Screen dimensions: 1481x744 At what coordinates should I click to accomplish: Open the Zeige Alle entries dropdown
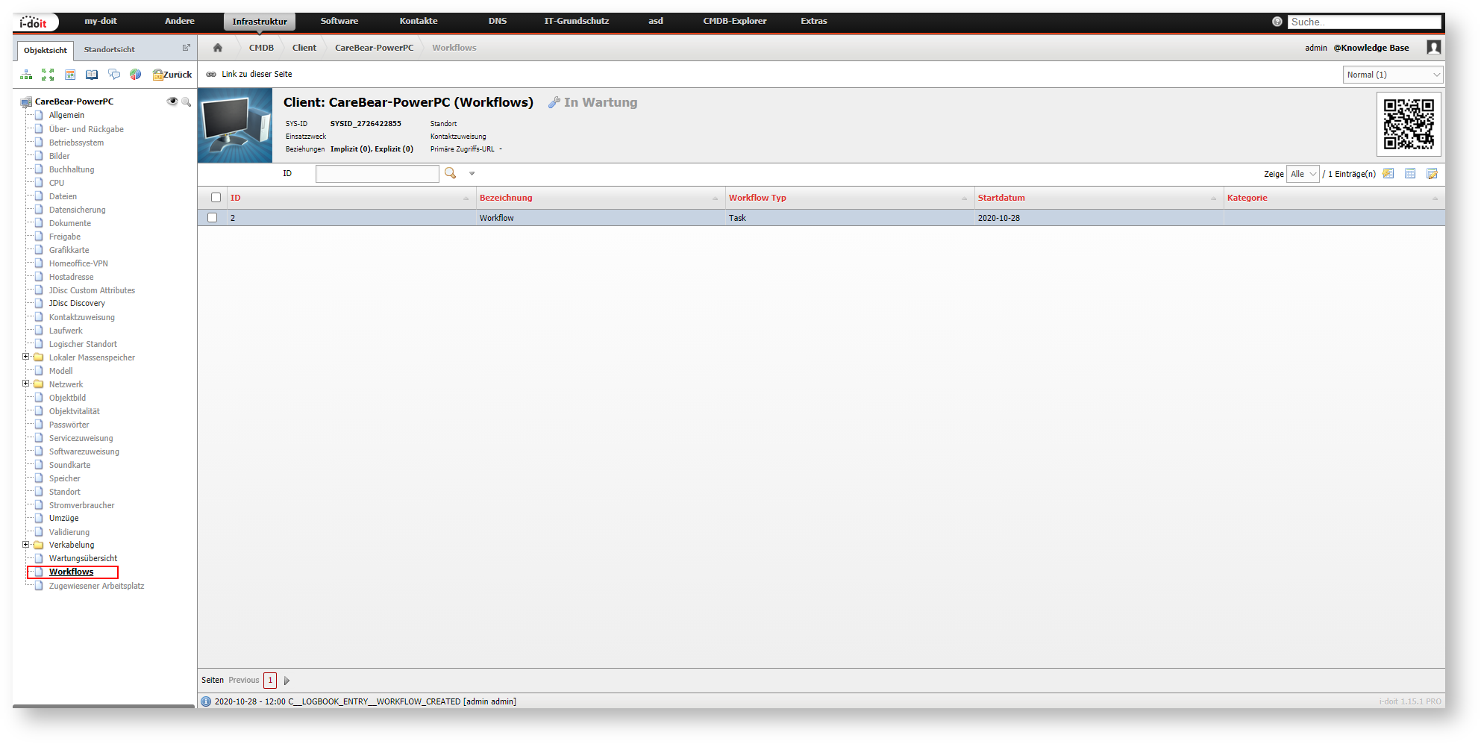click(x=1303, y=174)
